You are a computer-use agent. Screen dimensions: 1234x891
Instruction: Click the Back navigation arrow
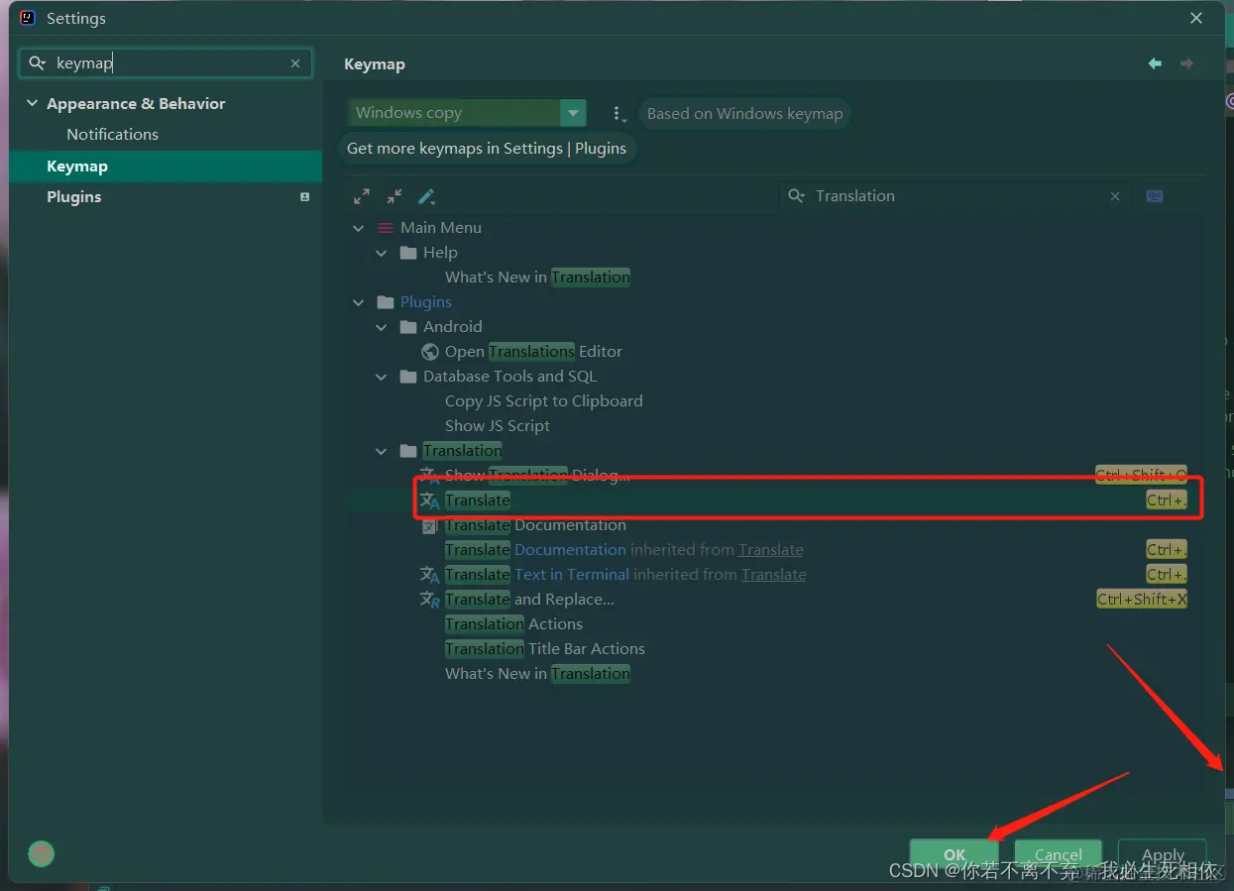point(1155,63)
